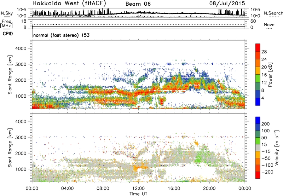The image size is (283, 196).
Task: Pick the yellow 16–20 dB Power colorbar segment
Action: point(258,70)
